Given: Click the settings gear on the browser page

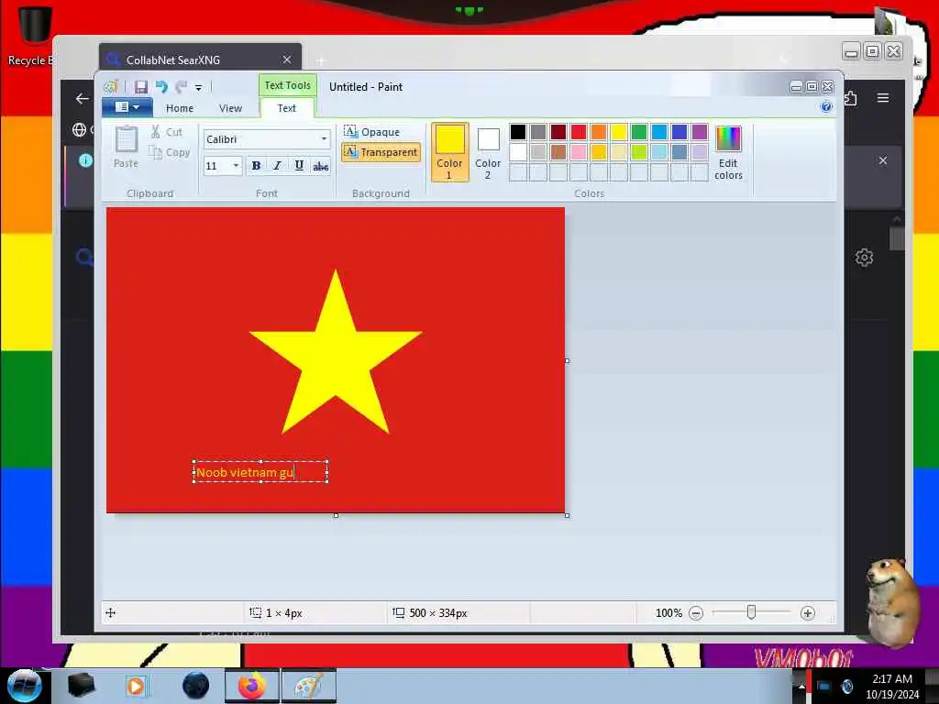Looking at the screenshot, I should [x=864, y=258].
